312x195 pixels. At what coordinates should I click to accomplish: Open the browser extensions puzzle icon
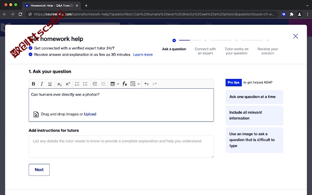click(x=292, y=14)
